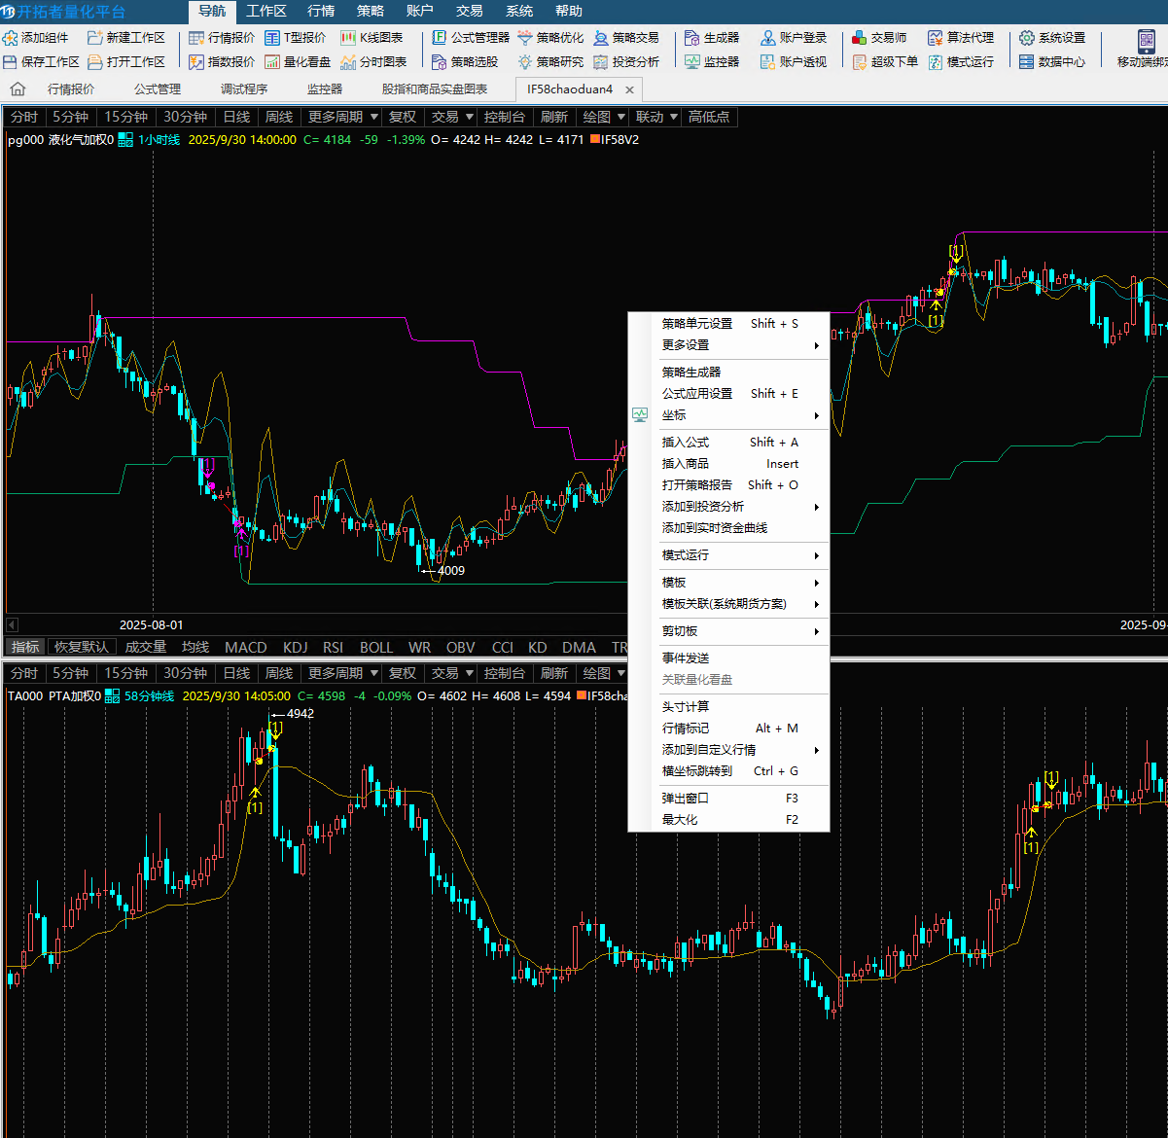1168x1138 pixels.
Task: Click 恢复默认 on the indicator bar
Action: (x=82, y=647)
